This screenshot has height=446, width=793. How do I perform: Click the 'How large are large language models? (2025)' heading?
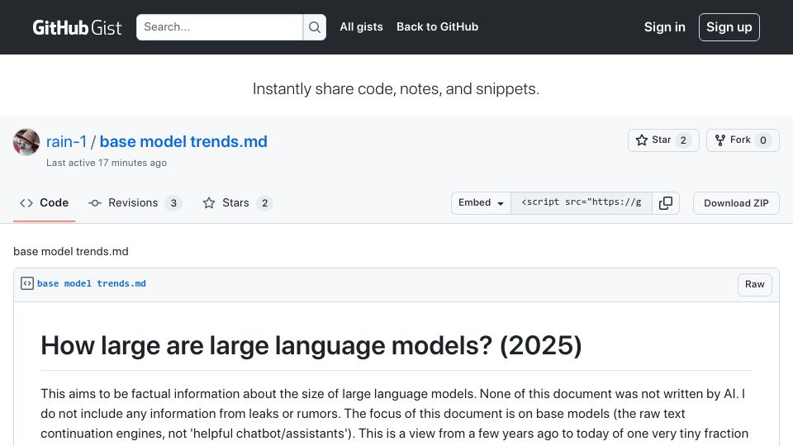(x=311, y=346)
